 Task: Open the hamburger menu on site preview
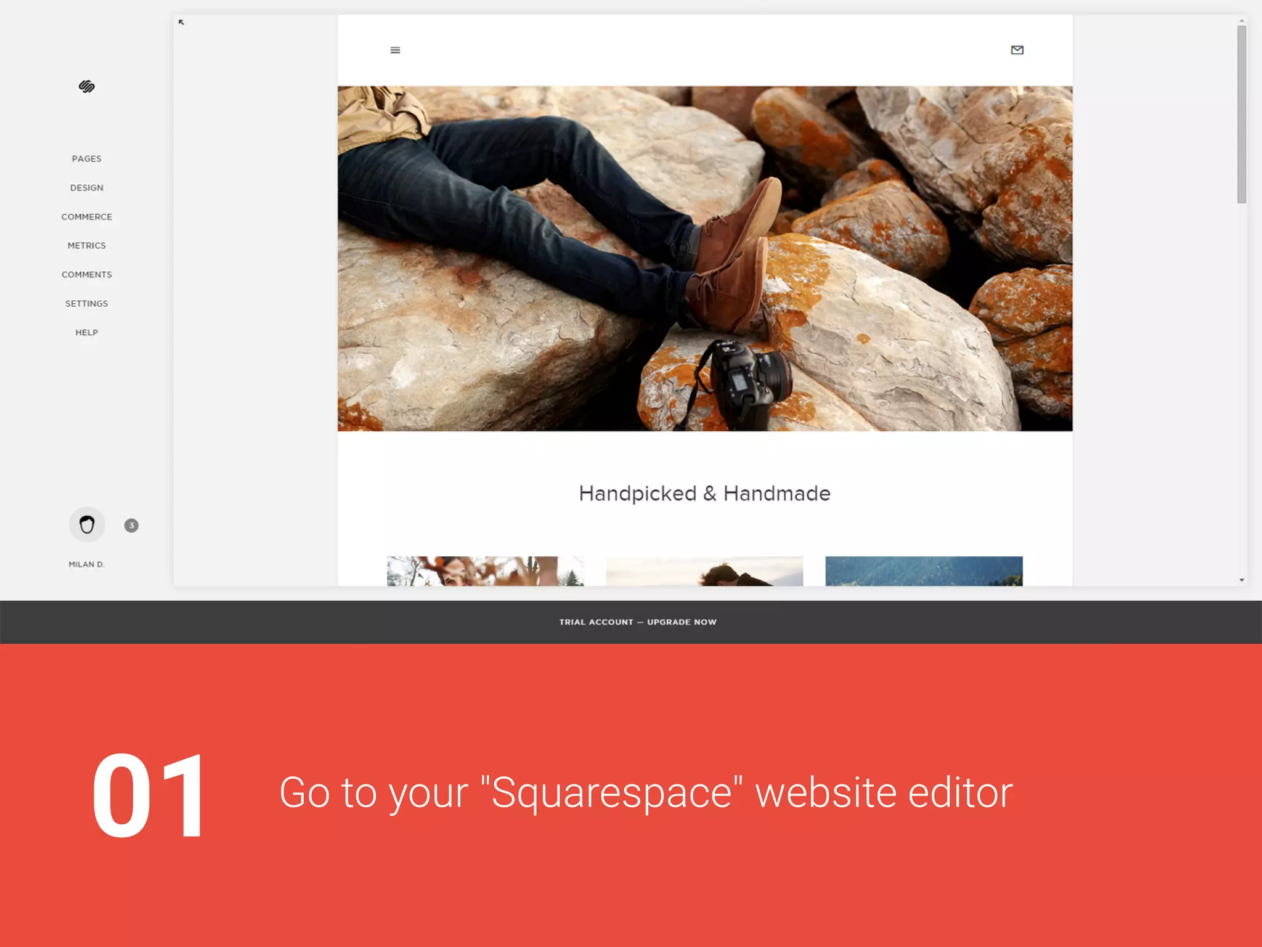click(x=396, y=50)
